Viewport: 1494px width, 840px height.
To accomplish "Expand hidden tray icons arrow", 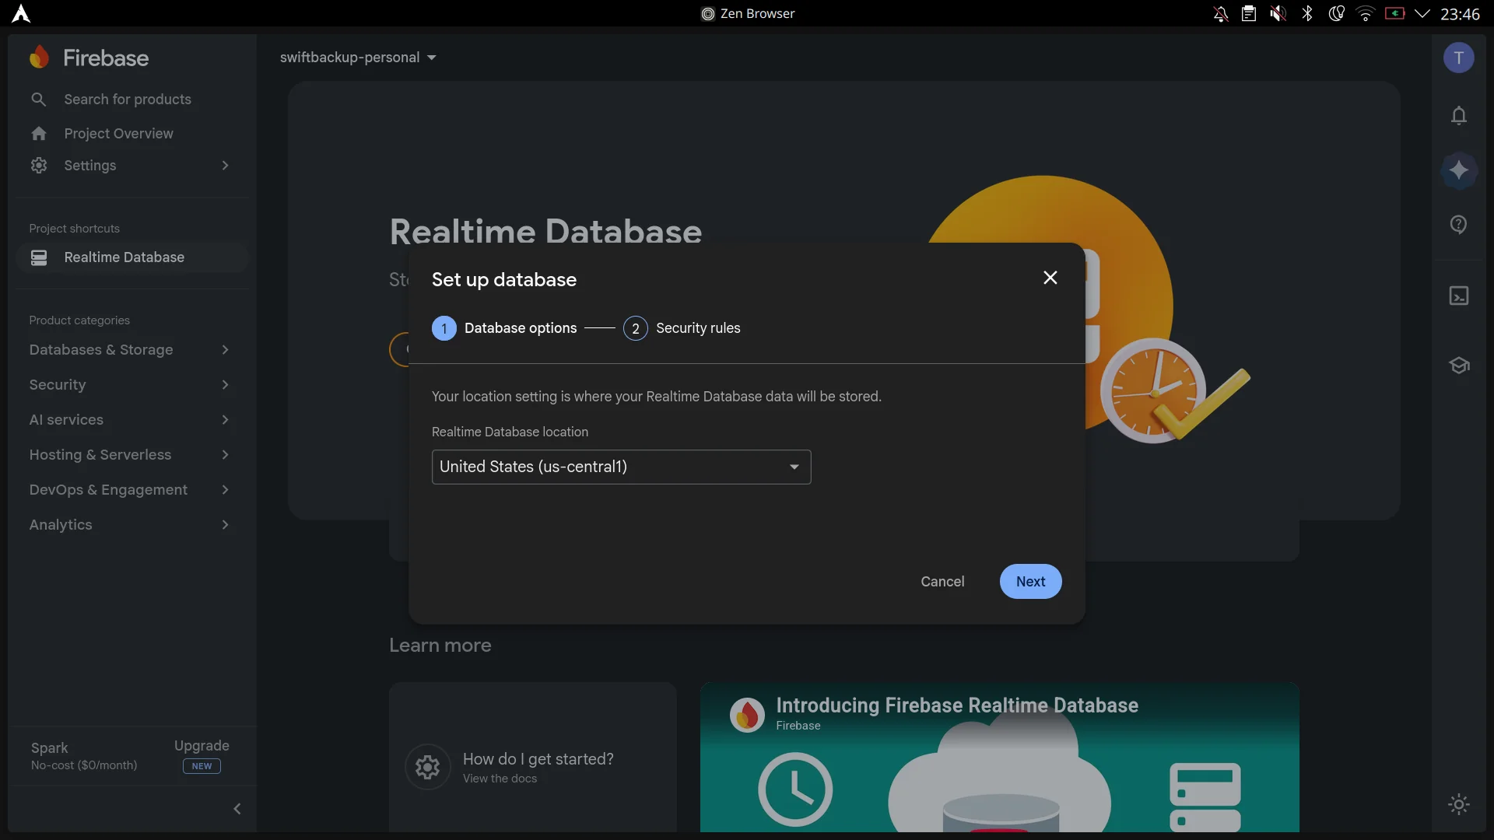I will point(1422,13).
